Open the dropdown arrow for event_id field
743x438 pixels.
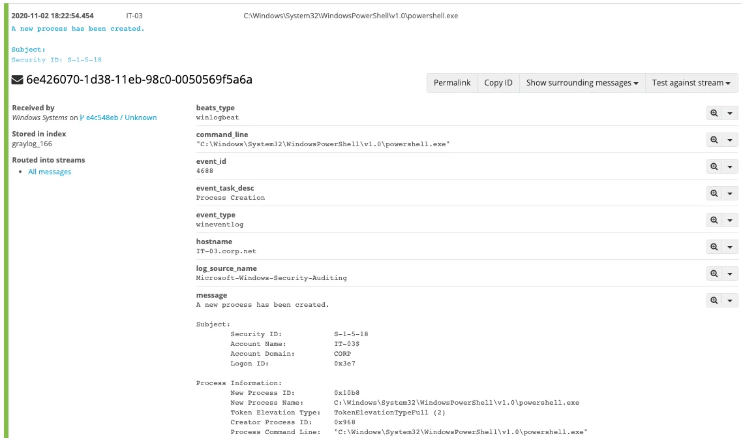pos(730,166)
